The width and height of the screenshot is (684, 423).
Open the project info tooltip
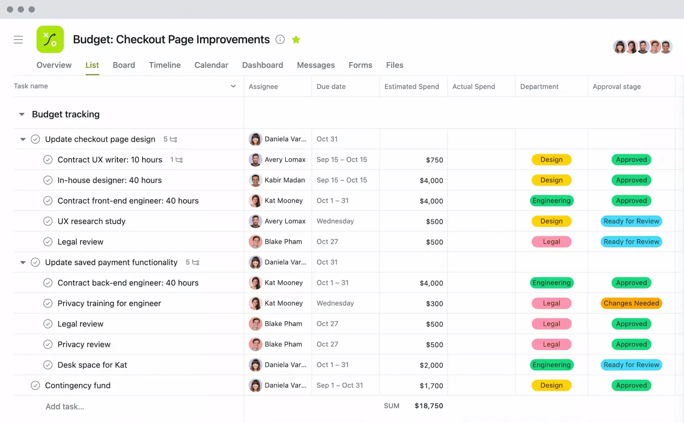280,39
